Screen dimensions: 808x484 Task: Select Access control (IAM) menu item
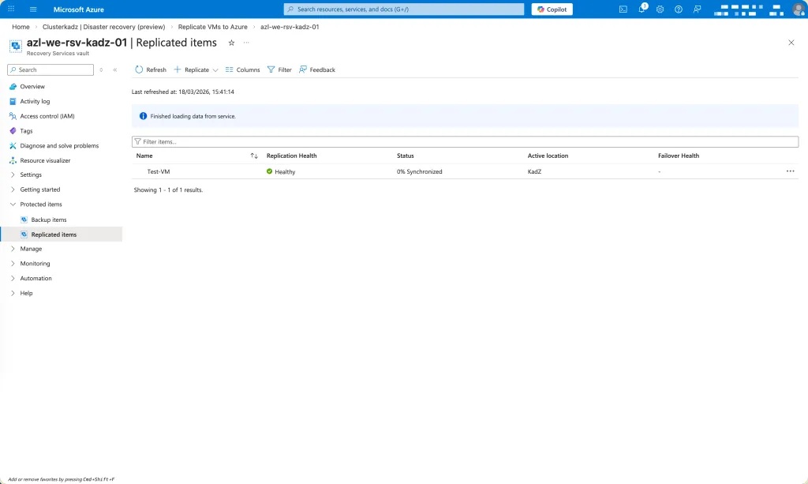coord(47,116)
